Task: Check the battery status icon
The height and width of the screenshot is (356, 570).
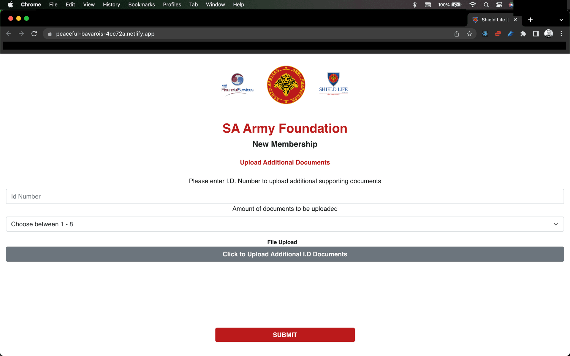Action: point(457,4)
